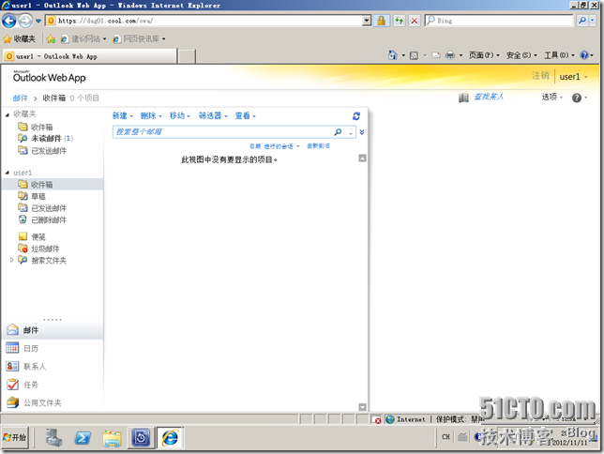Click the green Refresh page button
The height and width of the screenshot is (454, 604).
click(x=400, y=21)
